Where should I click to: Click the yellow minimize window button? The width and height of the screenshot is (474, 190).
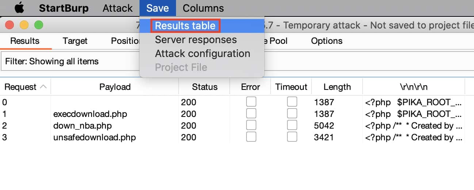coord(24,25)
